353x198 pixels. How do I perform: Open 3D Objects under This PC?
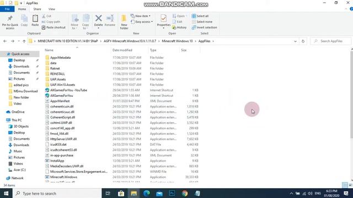coord(21,127)
